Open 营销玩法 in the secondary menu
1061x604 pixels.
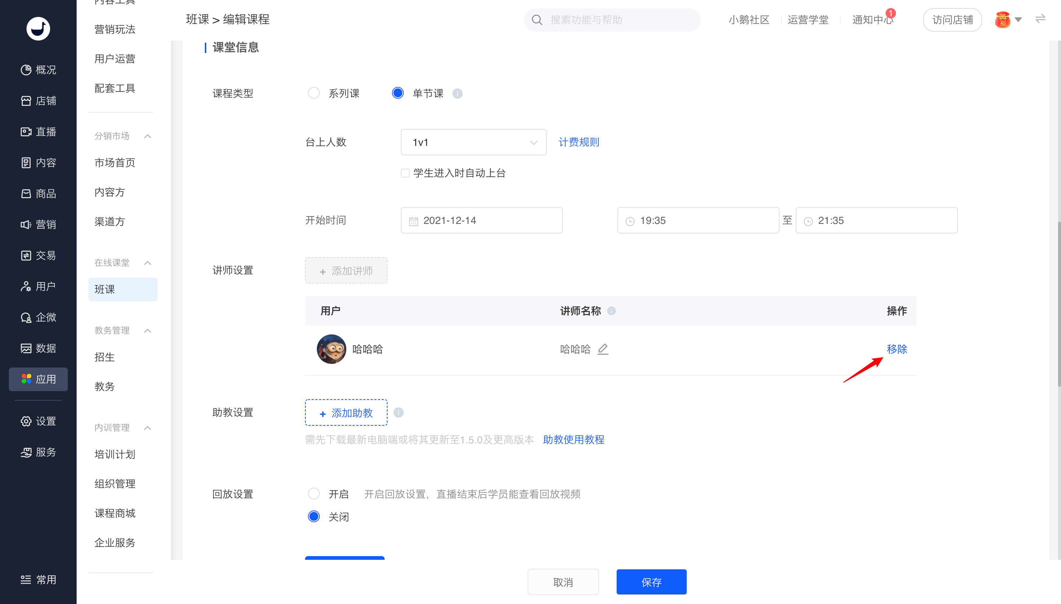(115, 29)
